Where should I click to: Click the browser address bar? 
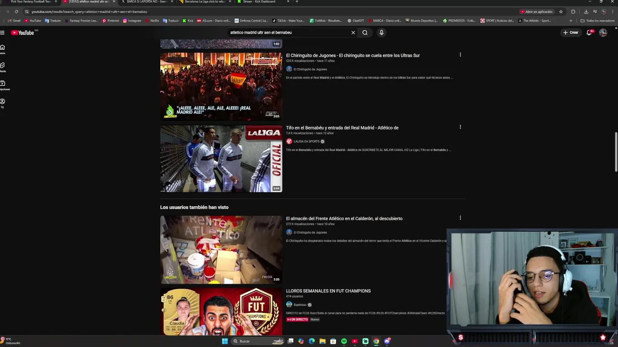(270, 12)
